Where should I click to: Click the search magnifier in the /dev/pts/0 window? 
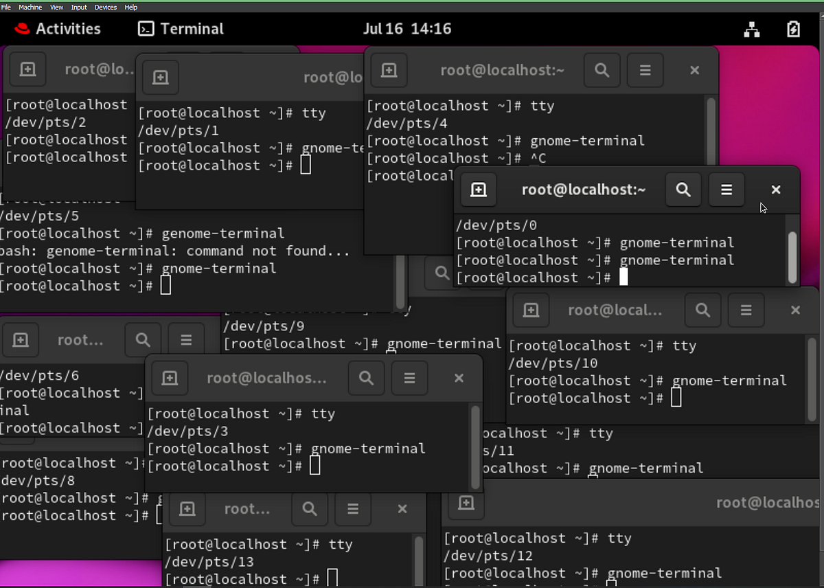click(x=683, y=190)
